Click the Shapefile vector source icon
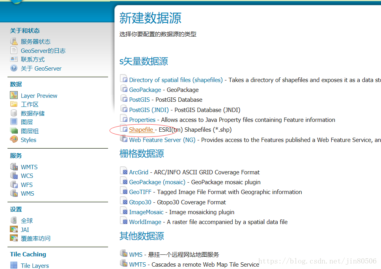 (124, 129)
